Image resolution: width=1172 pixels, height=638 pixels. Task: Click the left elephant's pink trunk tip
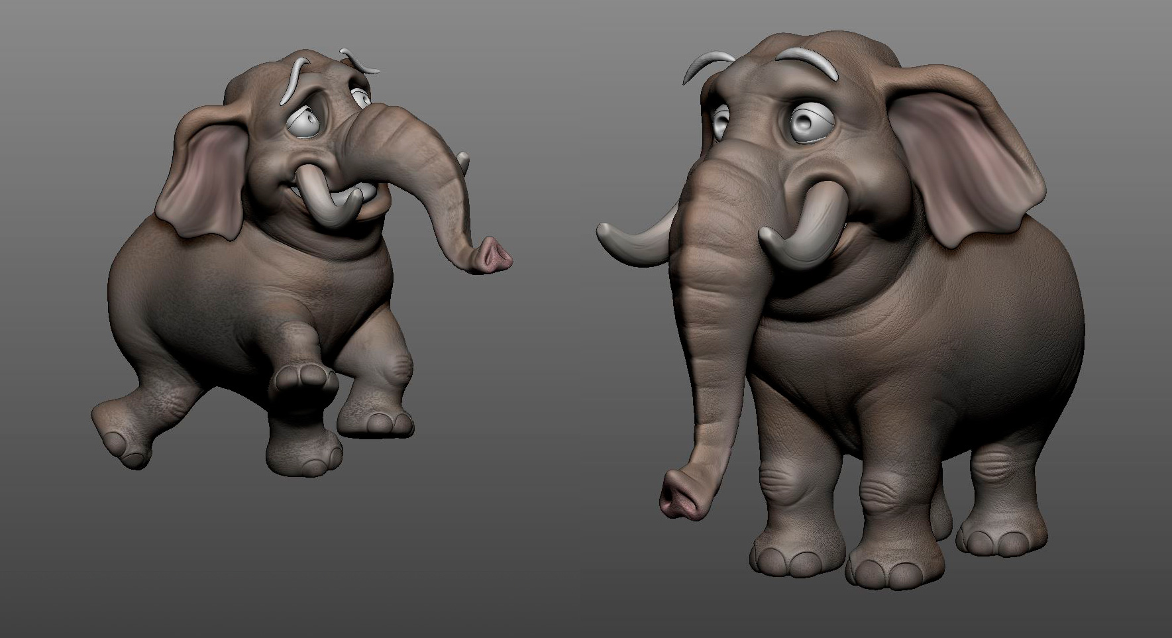pyautogui.click(x=494, y=256)
